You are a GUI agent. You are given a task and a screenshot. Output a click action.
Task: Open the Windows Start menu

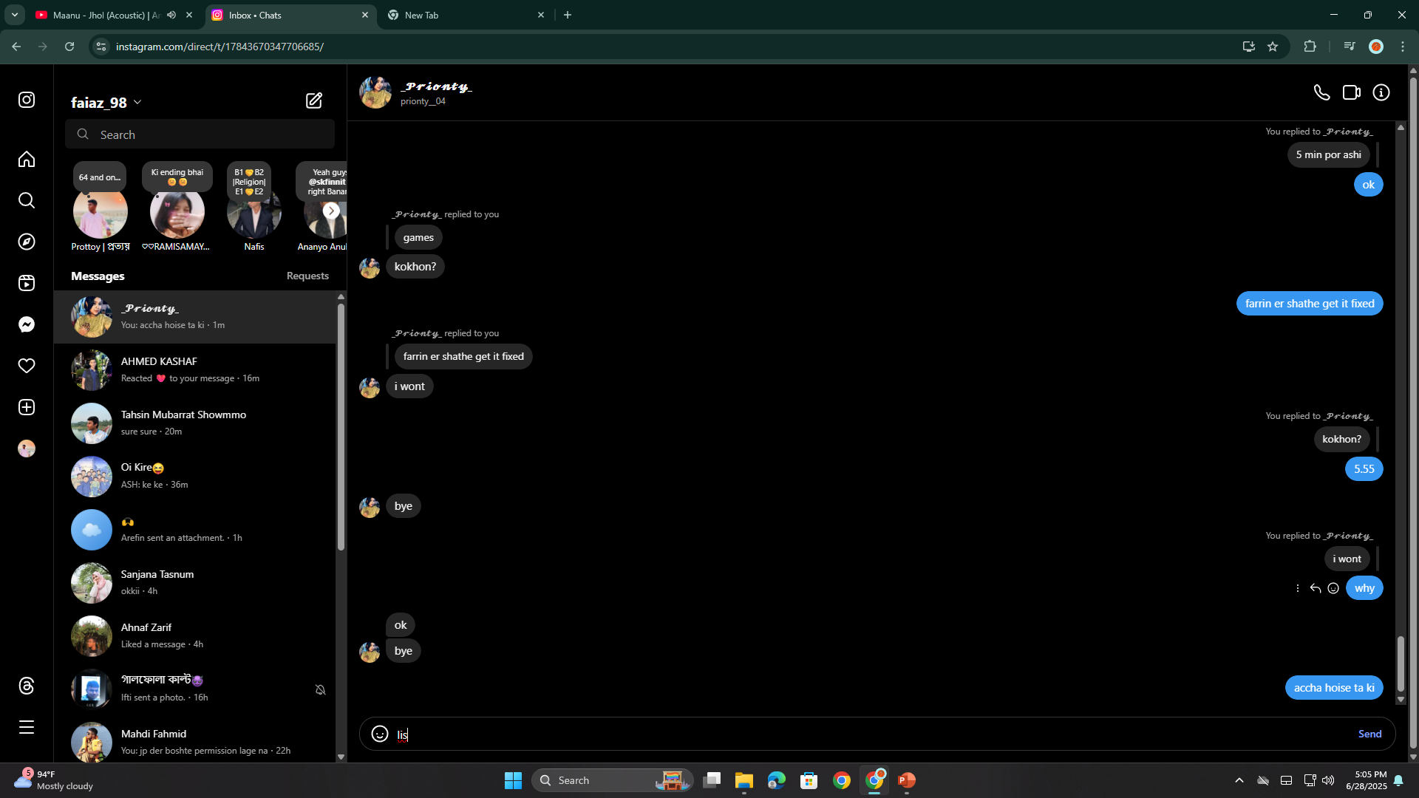513,780
